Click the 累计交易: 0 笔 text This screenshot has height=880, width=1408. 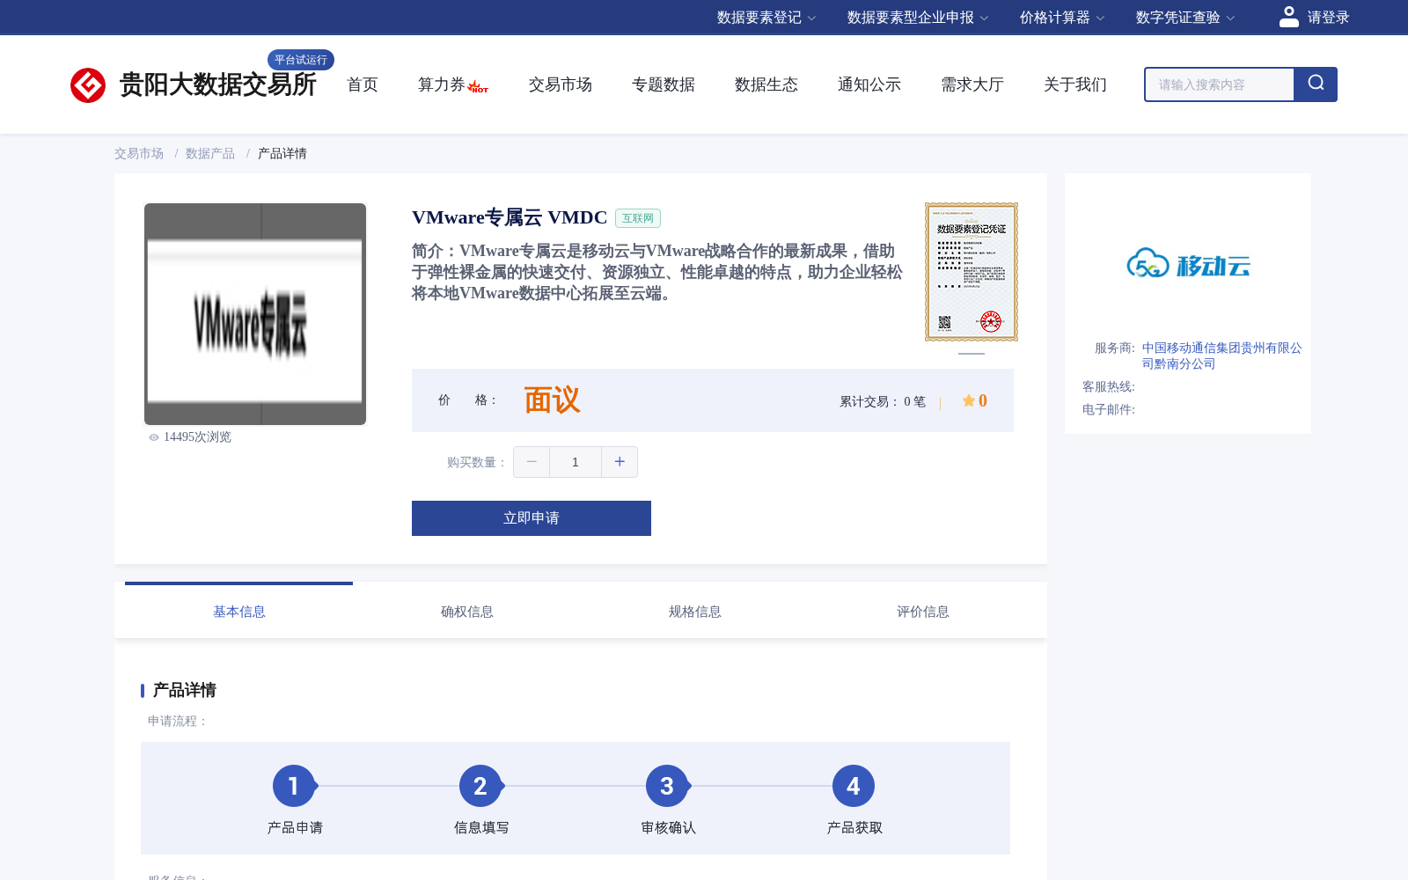[x=883, y=401]
